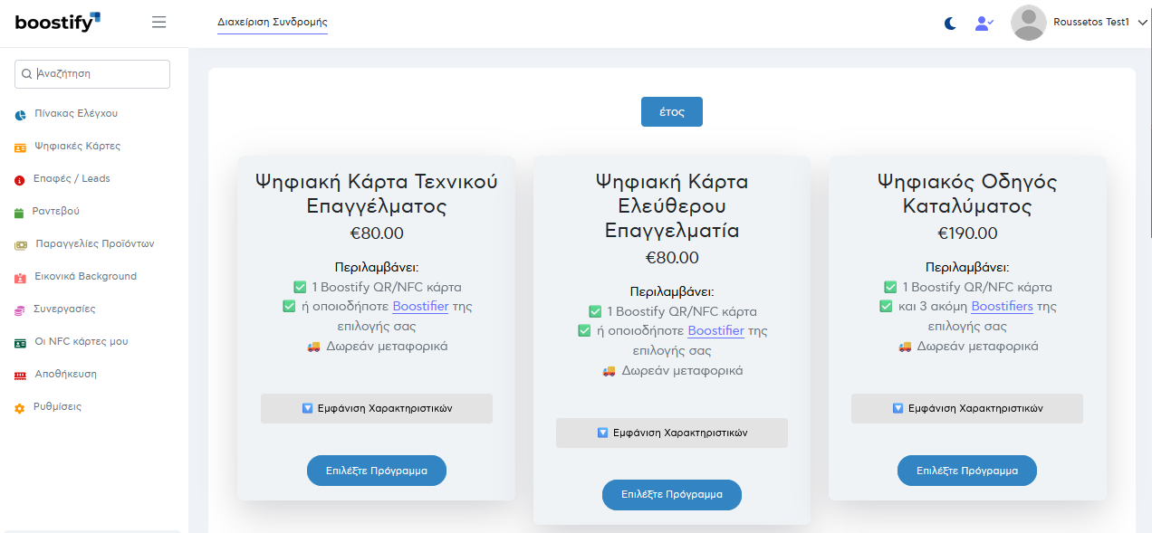Click the Παραγγελίες Προϊόντων icon

point(20,245)
